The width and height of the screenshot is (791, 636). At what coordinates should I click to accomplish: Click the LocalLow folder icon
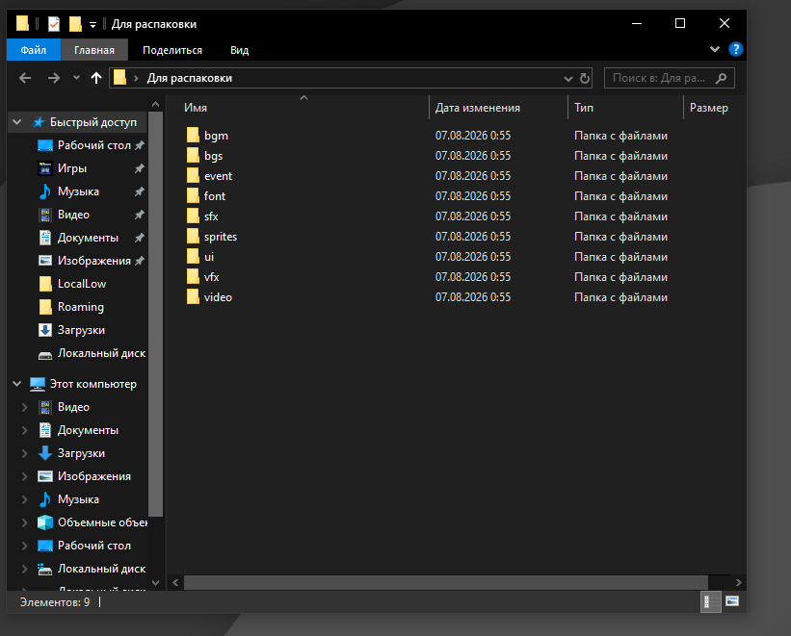coord(45,284)
